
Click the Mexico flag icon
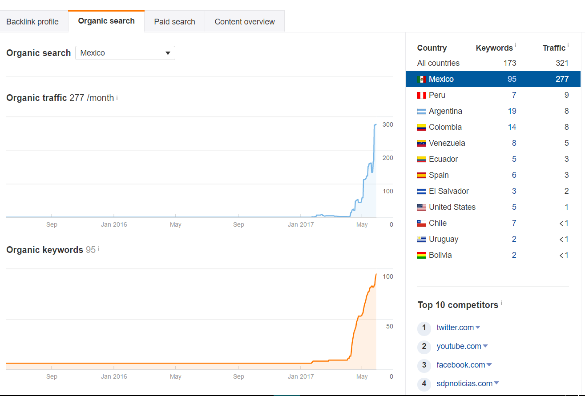tap(422, 79)
